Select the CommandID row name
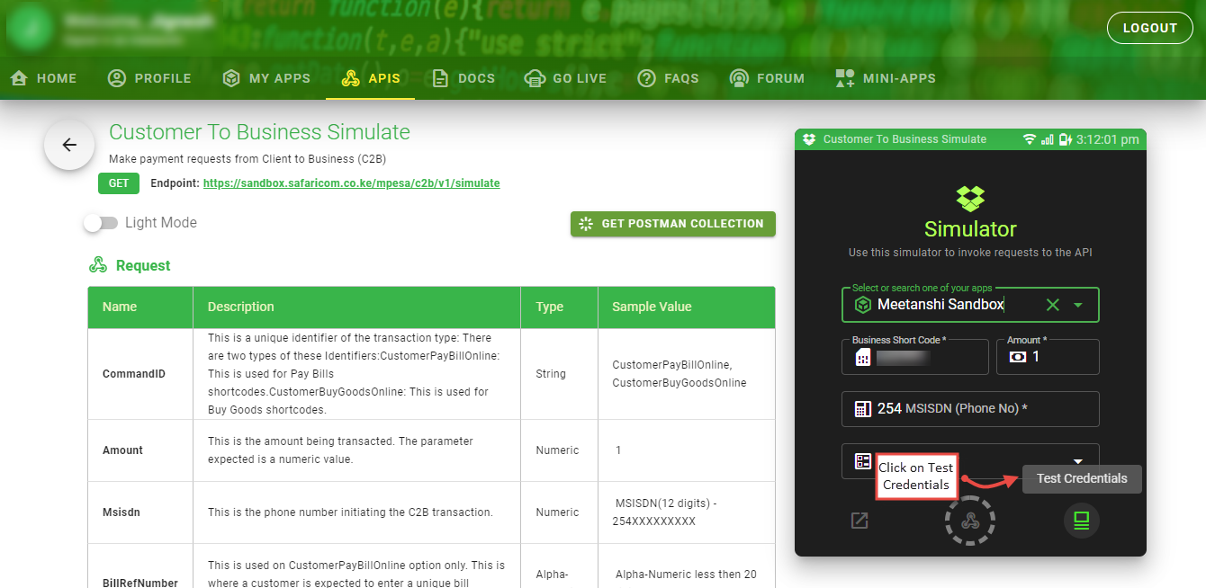This screenshot has width=1206, height=588. point(134,374)
